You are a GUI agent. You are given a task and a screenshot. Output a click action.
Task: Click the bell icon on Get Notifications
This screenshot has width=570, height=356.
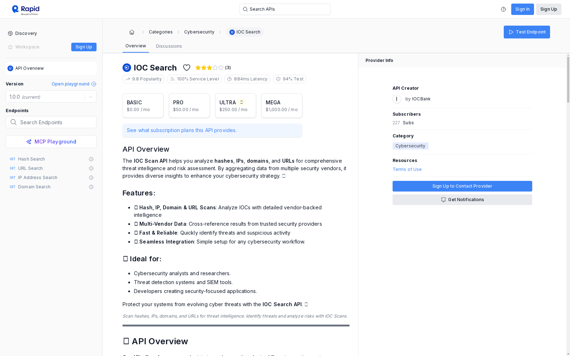444,200
